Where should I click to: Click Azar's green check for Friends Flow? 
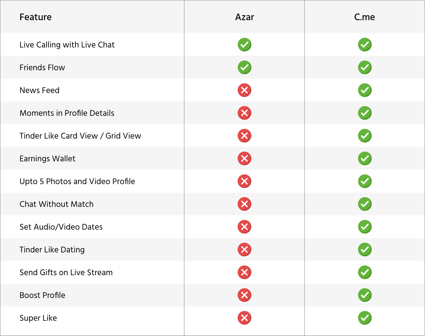point(245,67)
